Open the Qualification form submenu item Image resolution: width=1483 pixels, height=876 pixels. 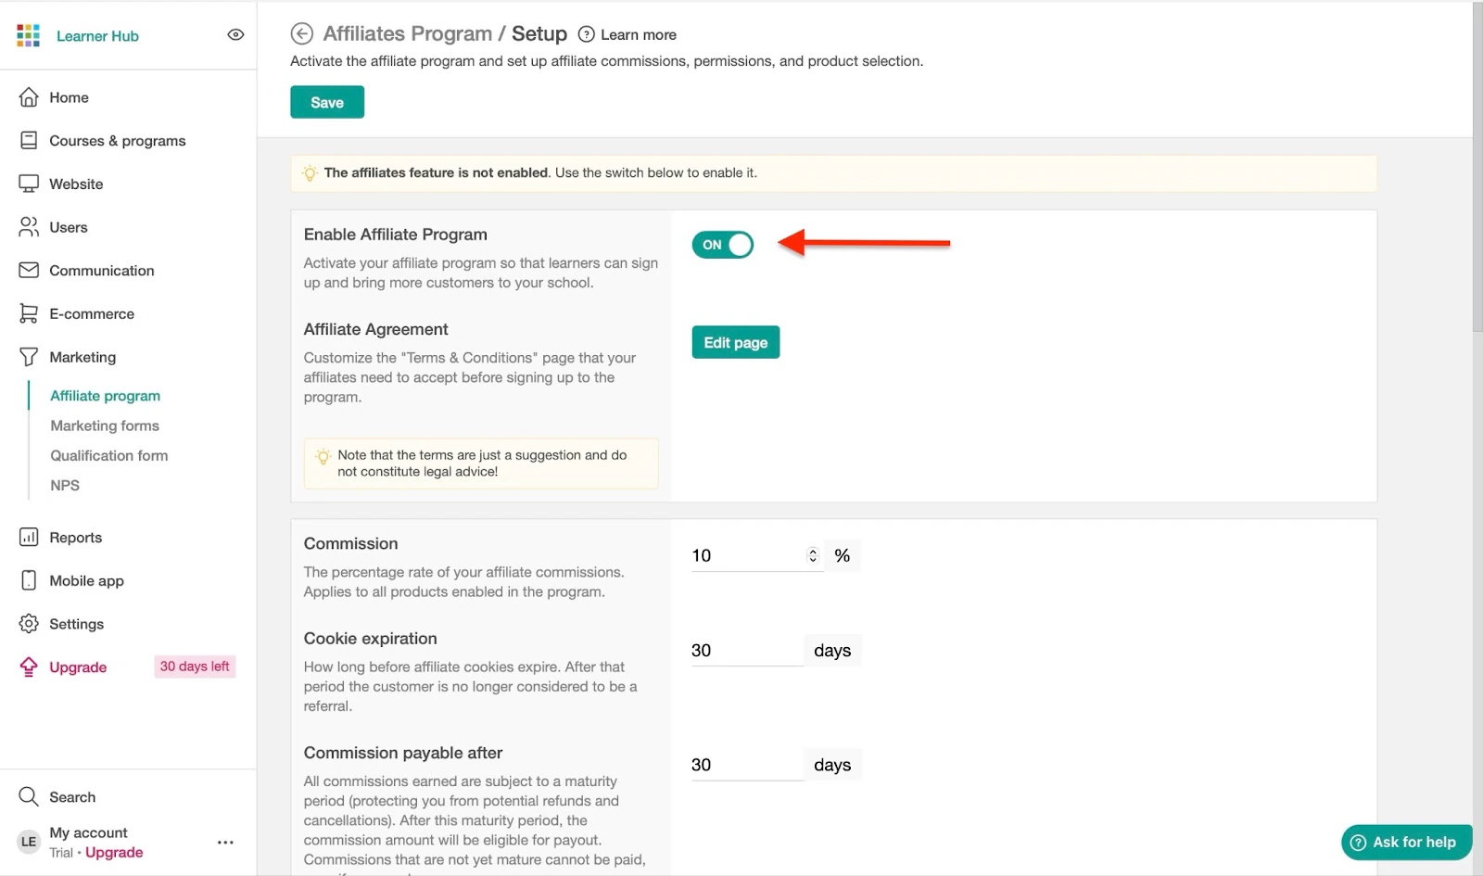[109, 455]
